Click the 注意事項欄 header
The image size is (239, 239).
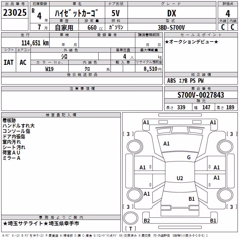tap(82, 88)
